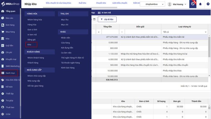211x119 pixels.
Task: Open Thẻ ngân hàng/Ví điện tử menu item
Action: [x=72, y=58]
